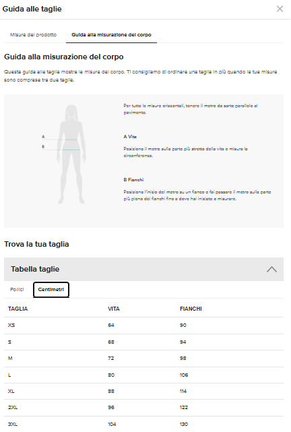
Task: Click the Tabella taglie header bar
Action: click(x=143, y=269)
